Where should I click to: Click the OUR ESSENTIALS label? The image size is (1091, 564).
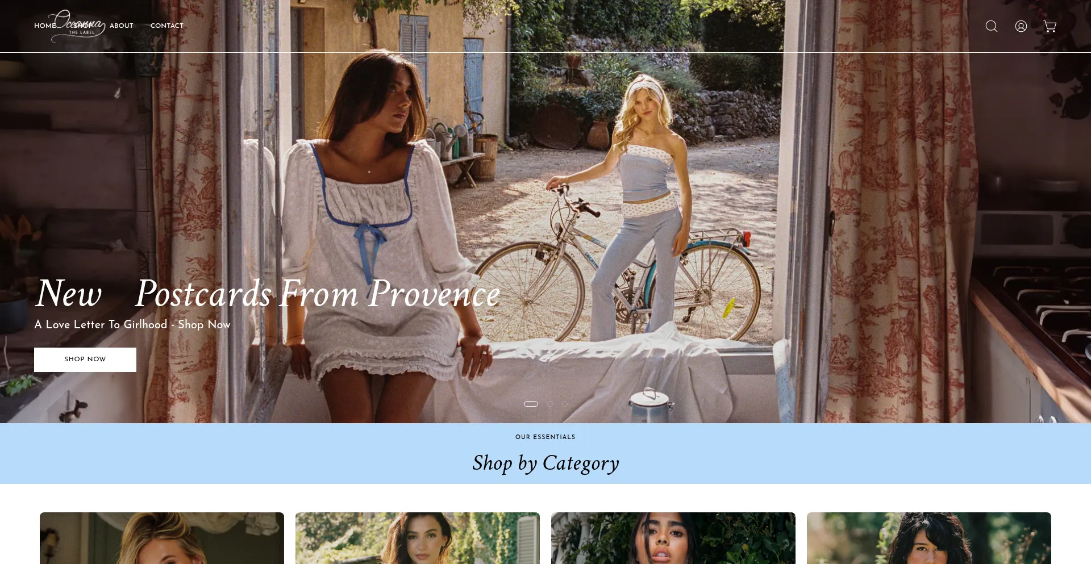(x=545, y=437)
